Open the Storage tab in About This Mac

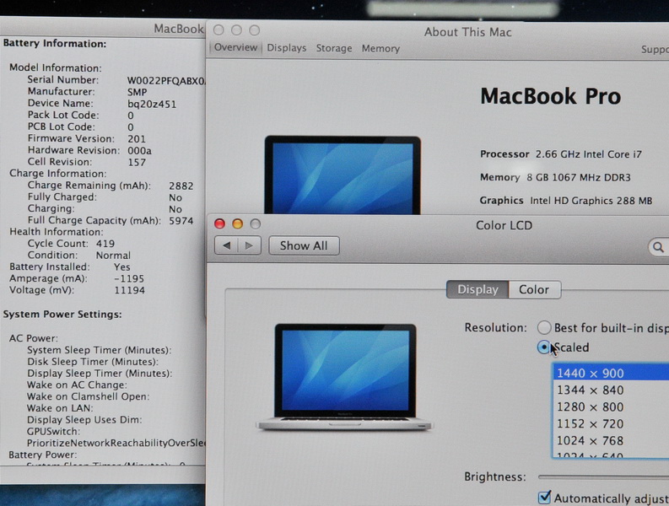pyautogui.click(x=334, y=48)
